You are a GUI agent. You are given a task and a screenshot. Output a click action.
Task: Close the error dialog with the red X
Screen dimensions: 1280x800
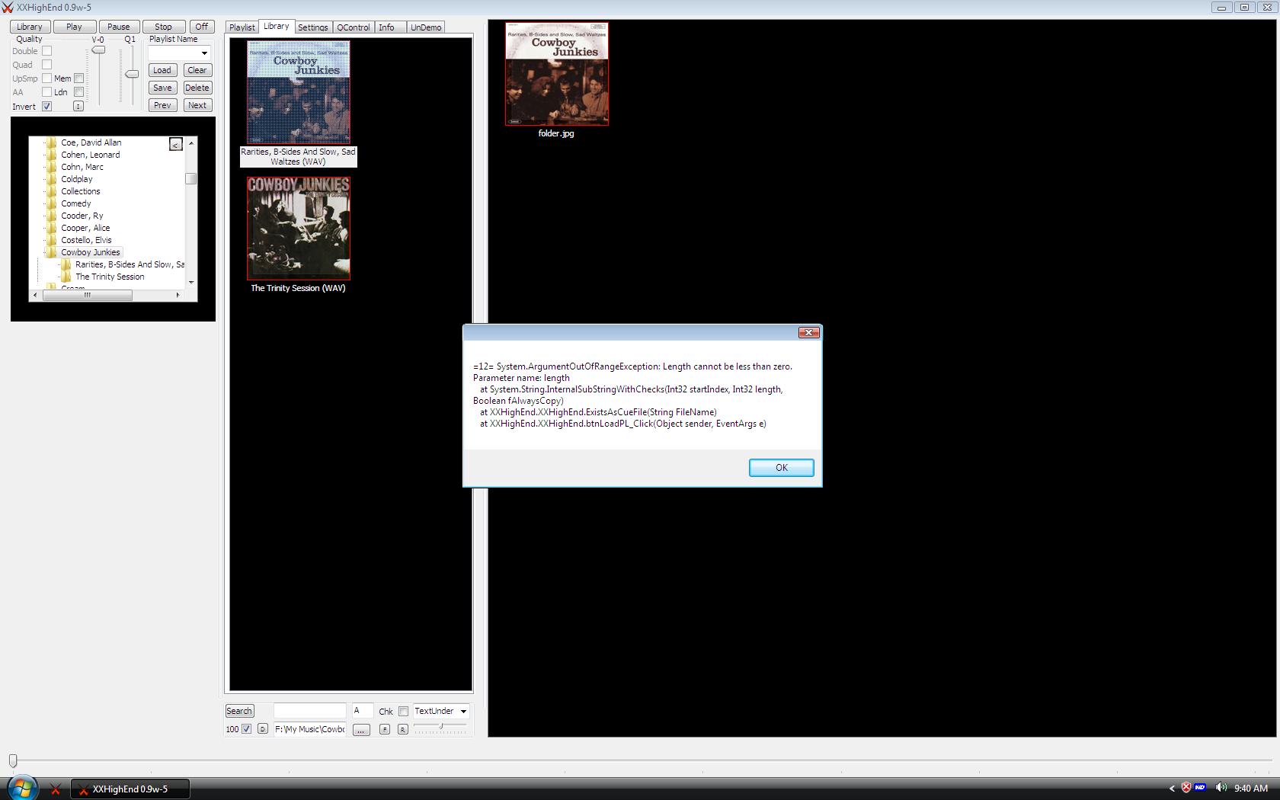coord(808,332)
